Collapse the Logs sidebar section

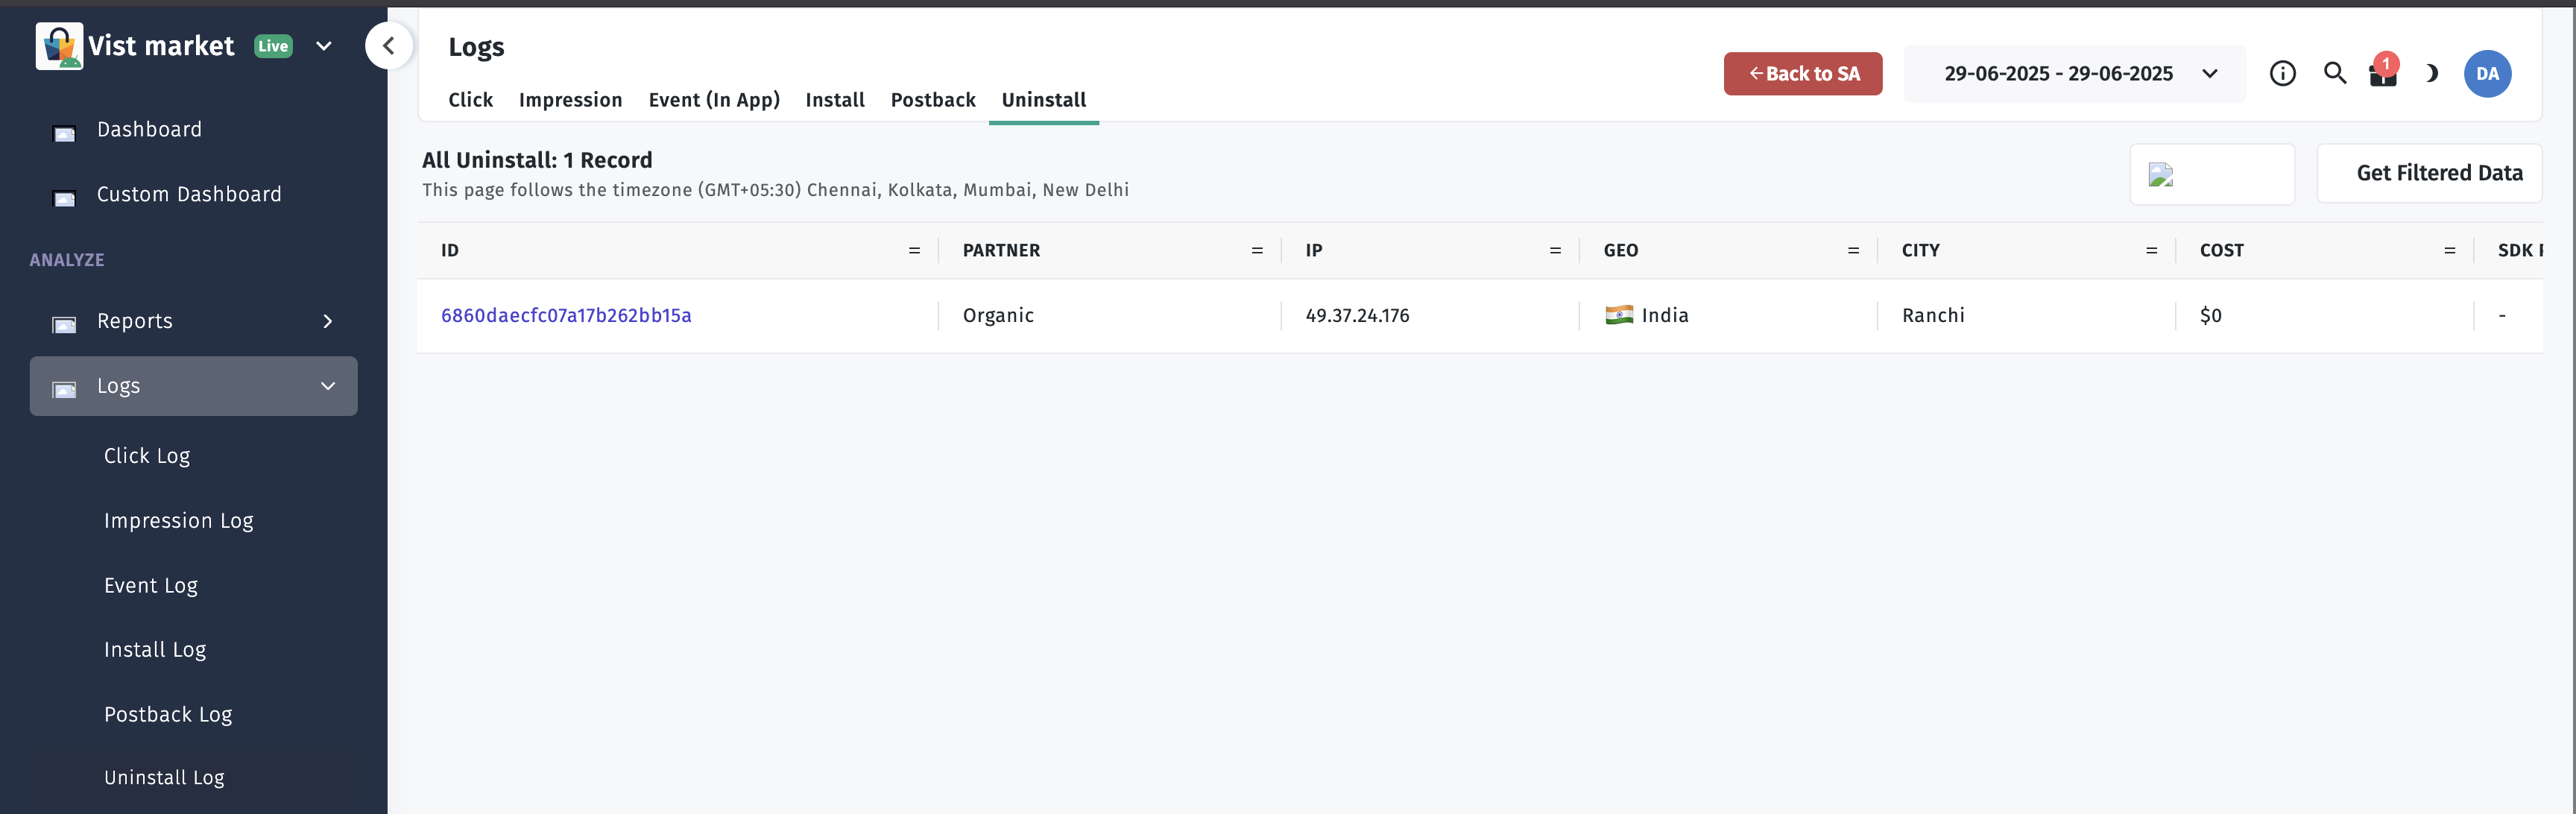pos(327,386)
